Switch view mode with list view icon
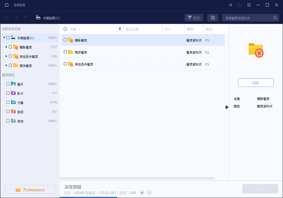Screen dimensions: 283x198 (x=213, y=18)
